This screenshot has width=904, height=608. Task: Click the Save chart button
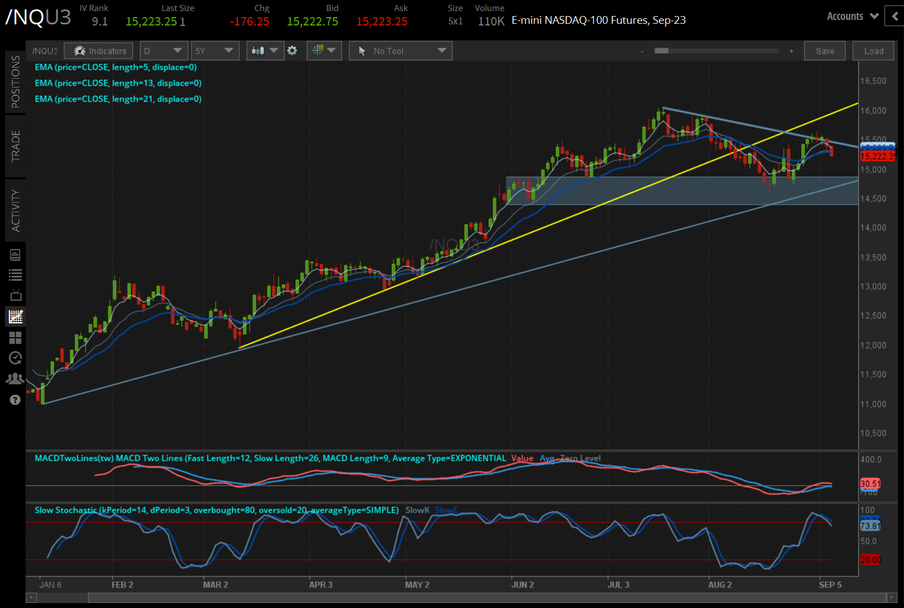tap(824, 51)
